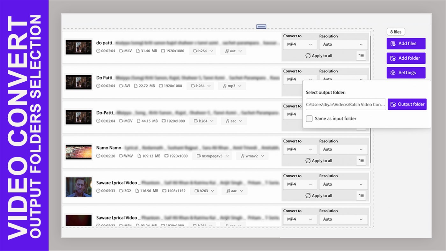The width and height of the screenshot is (446, 251).
Task: Open Settings
Action: pos(406,73)
